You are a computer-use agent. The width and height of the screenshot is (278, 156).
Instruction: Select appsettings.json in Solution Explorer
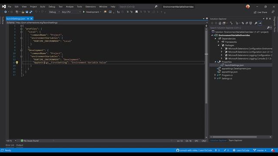229,72
